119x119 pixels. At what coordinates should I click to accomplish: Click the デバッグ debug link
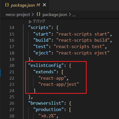pos(39,21)
